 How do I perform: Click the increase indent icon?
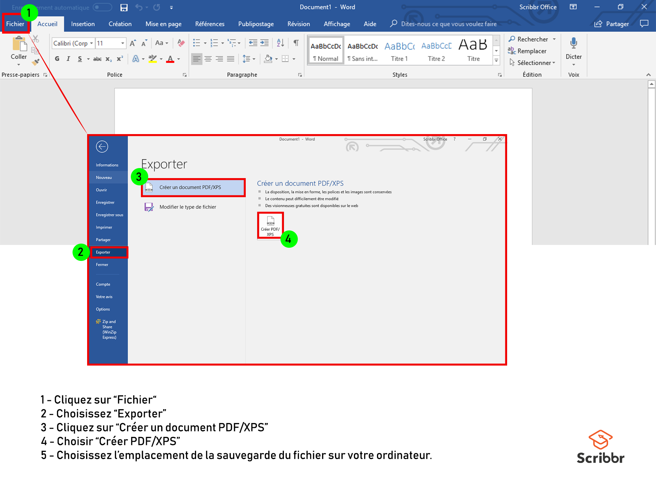click(x=264, y=43)
